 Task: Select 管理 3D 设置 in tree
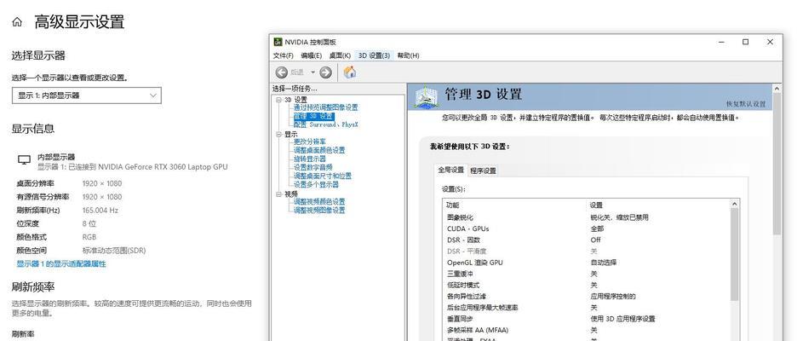[x=313, y=116]
